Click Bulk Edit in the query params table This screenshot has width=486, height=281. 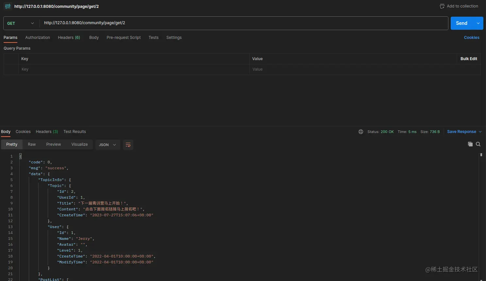click(469, 59)
